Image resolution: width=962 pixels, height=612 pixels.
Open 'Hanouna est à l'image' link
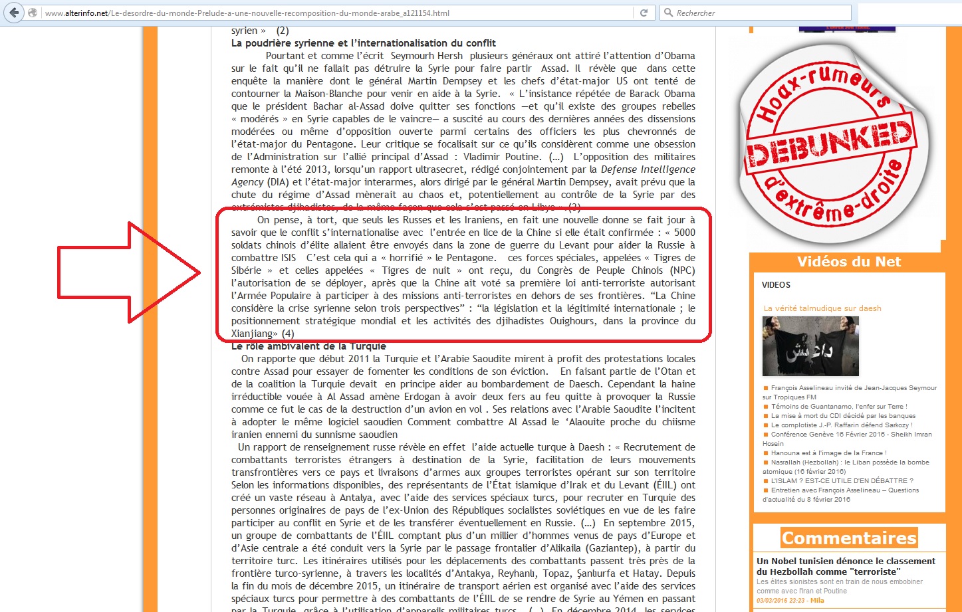coord(828,453)
